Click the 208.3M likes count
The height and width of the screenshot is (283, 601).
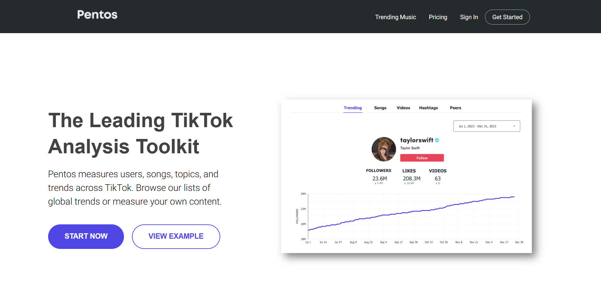click(x=411, y=178)
